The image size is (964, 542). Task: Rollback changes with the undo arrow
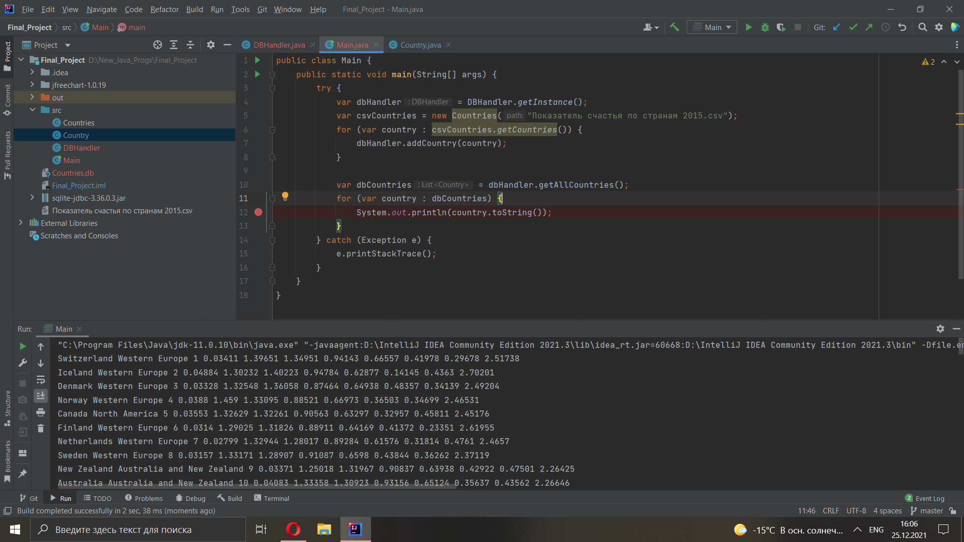click(x=902, y=27)
